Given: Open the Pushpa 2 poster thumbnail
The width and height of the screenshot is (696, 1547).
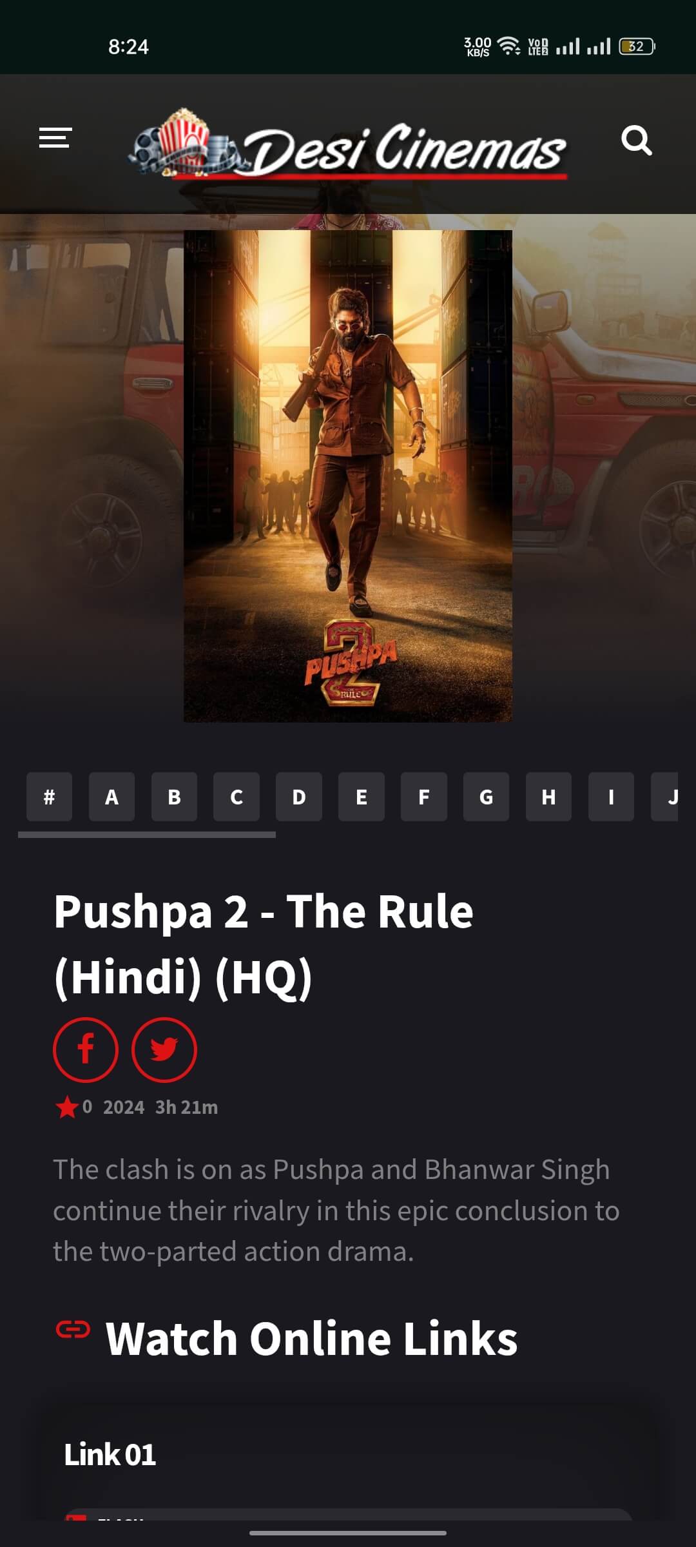Looking at the screenshot, I should [x=348, y=476].
